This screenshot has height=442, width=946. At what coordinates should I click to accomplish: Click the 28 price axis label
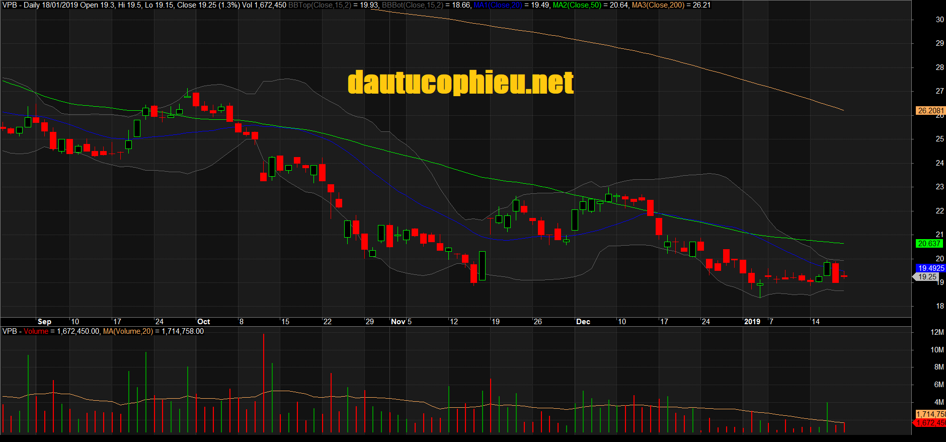pos(939,67)
